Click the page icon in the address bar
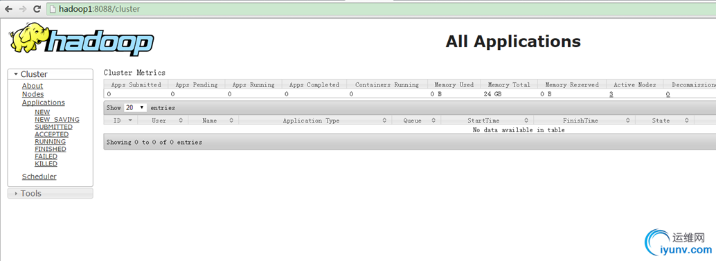 [53, 9]
